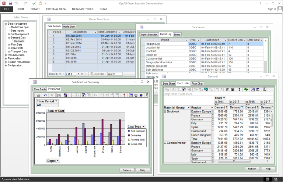283x182 pixels.
Task: Click sort ascending icon in pivot chart toolbar
Action: coord(72,95)
